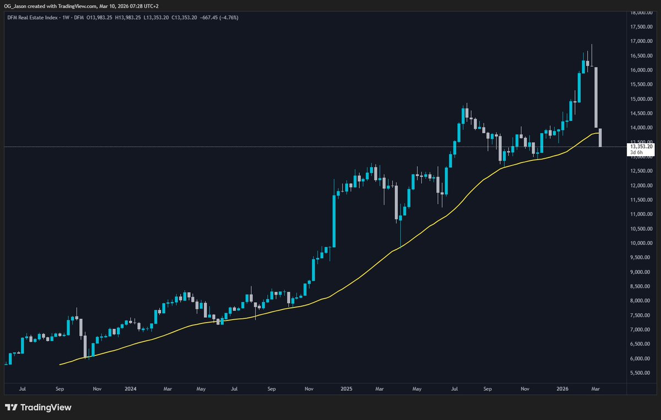This screenshot has height=420, width=661.
Task: Click the 12,500.00 price axis label
Action: coord(642,171)
